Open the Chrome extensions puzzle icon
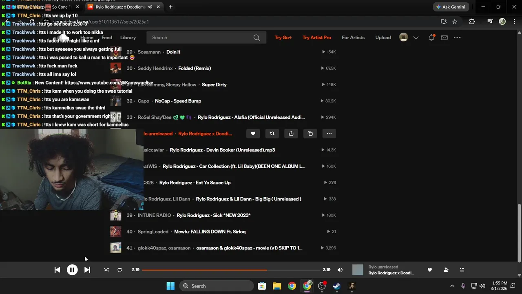Viewport: 522px width, 294px height. click(x=472, y=22)
